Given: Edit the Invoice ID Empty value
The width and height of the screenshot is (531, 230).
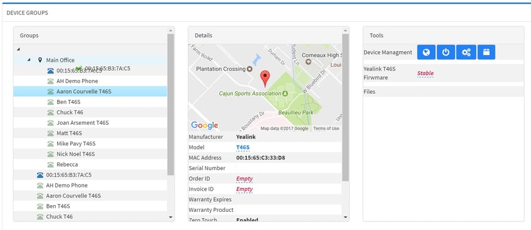Looking at the screenshot, I should 244,189.
